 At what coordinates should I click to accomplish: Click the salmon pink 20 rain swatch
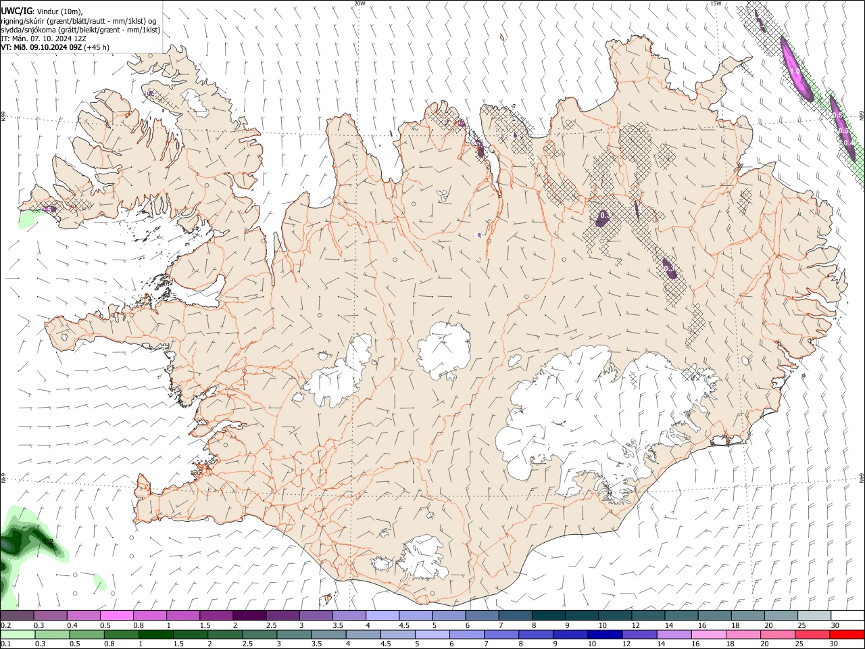(x=778, y=634)
